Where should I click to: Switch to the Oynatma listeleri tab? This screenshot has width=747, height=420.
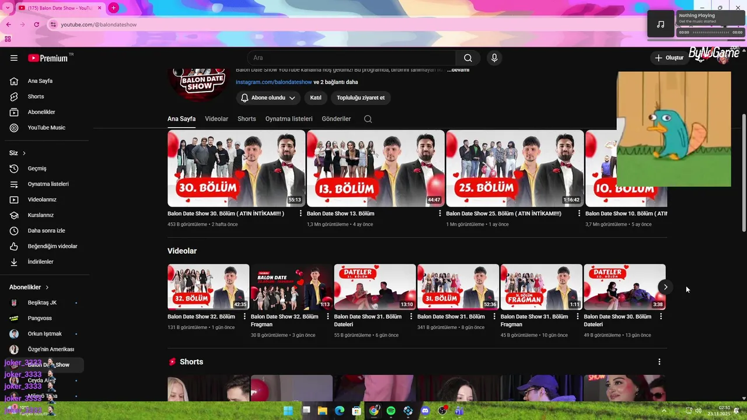click(289, 119)
